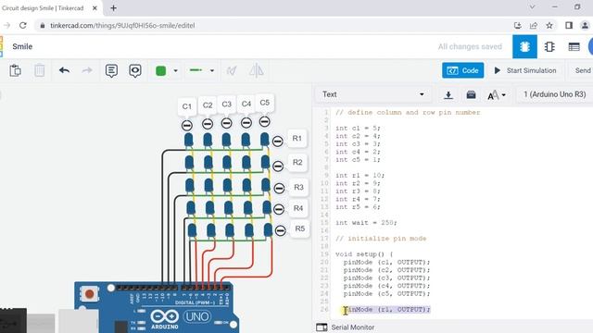Collapse the R1 annotation note

point(278,142)
